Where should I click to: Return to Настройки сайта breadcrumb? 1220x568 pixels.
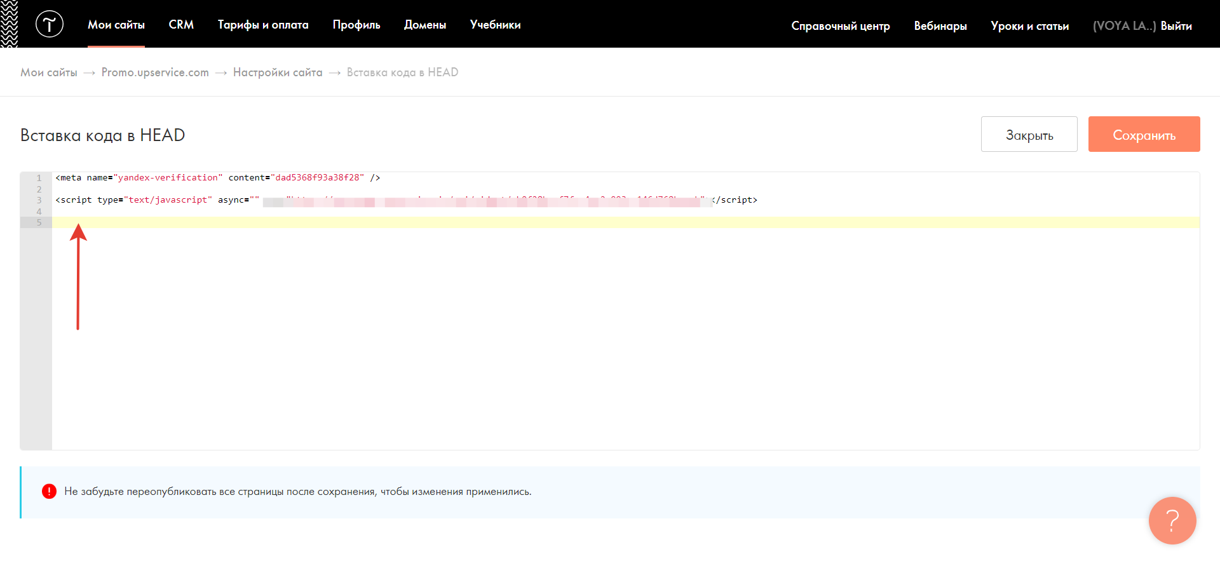click(278, 72)
